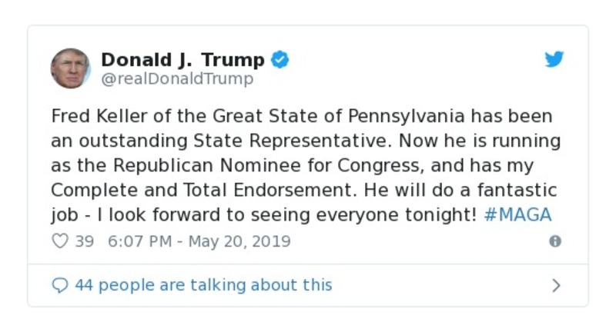Expand the conversation with the right chevron
This screenshot has height=332, width=616.
point(556,285)
